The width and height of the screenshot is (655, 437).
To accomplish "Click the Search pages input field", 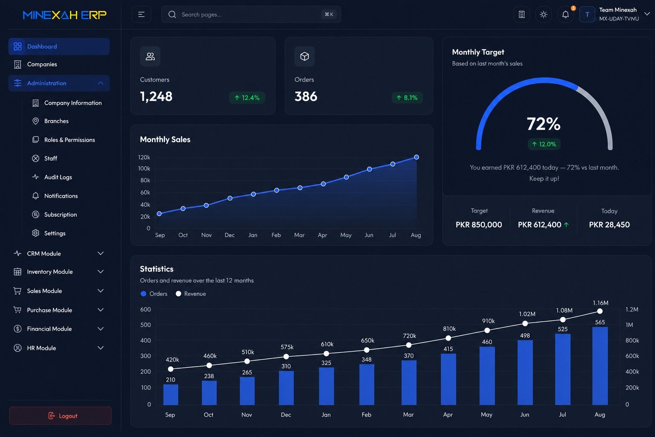I will pyautogui.click(x=251, y=15).
